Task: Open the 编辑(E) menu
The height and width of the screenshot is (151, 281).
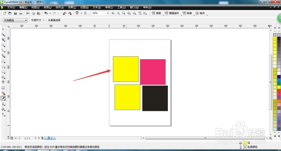Action: pyautogui.click(x=23, y=7)
